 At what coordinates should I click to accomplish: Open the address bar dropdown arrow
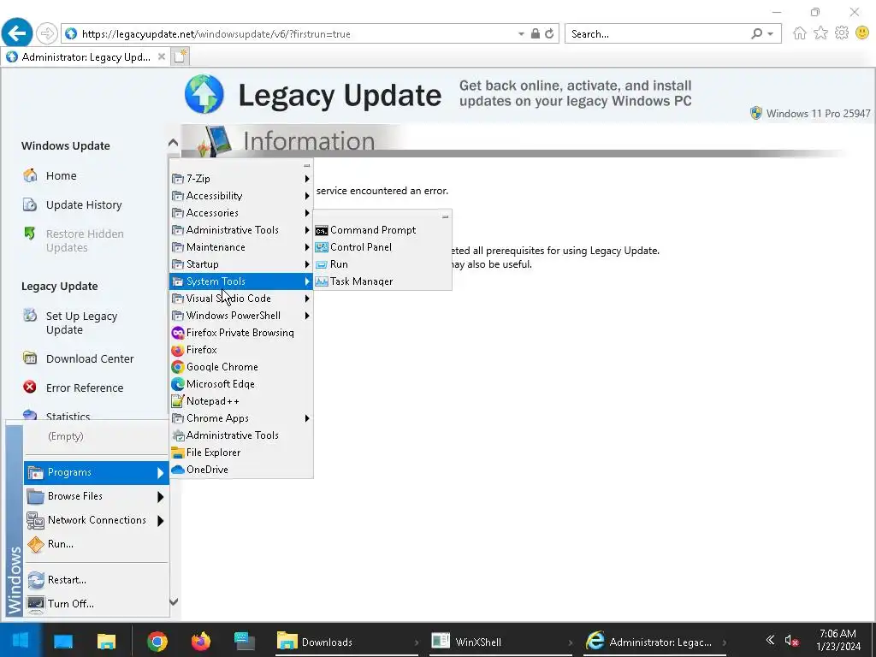[521, 34]
